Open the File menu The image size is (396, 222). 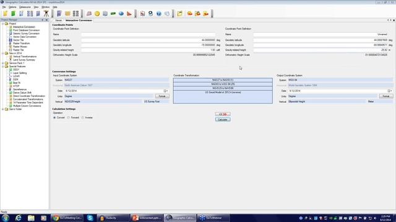[x=4, y=7]
